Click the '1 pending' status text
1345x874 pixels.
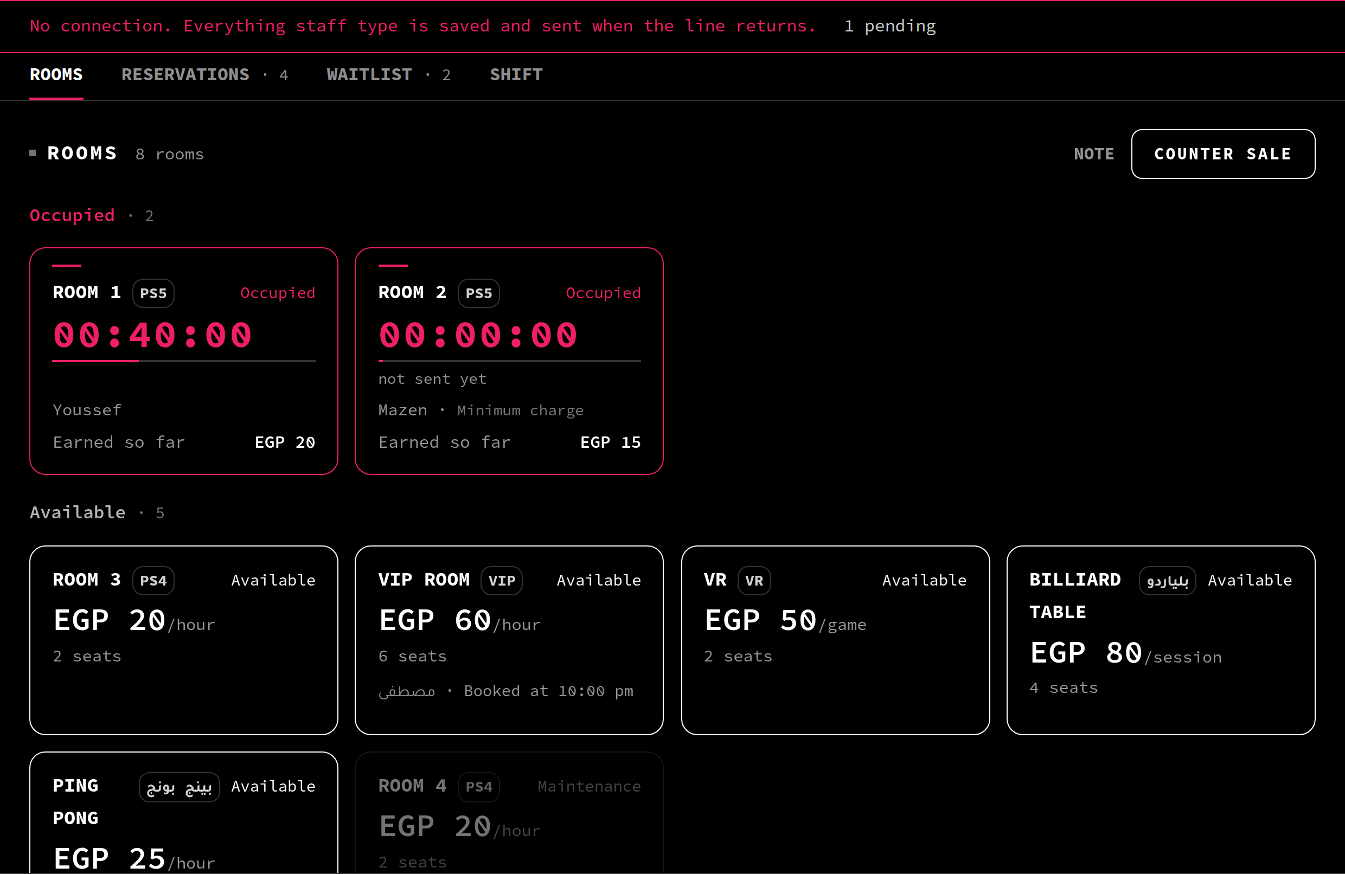pos(890,26)
